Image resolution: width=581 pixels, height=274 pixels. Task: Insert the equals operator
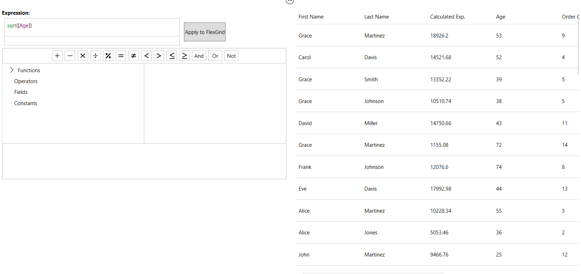click(121, 56)
